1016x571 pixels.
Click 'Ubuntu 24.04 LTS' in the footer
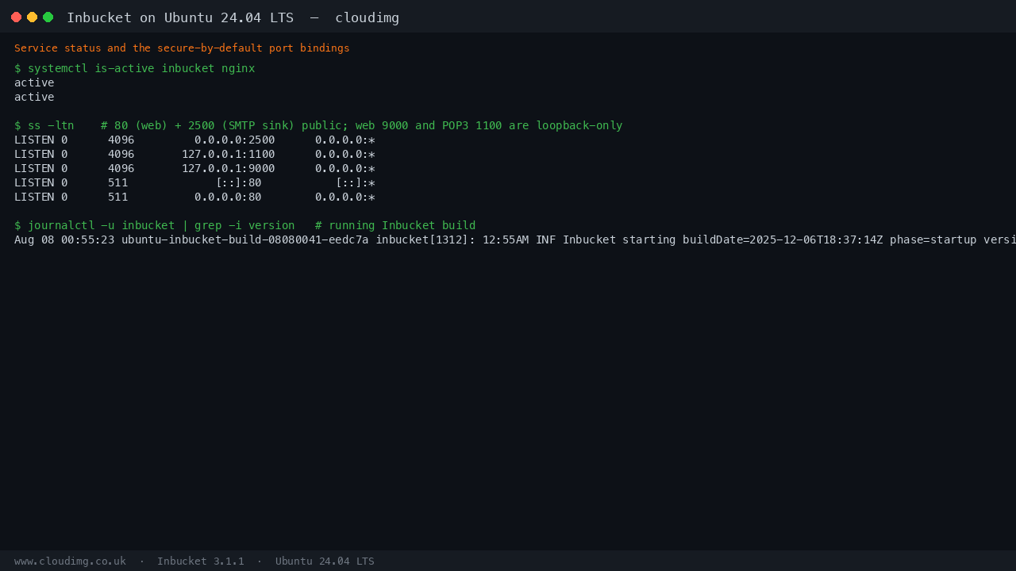[x=325, y=561]
